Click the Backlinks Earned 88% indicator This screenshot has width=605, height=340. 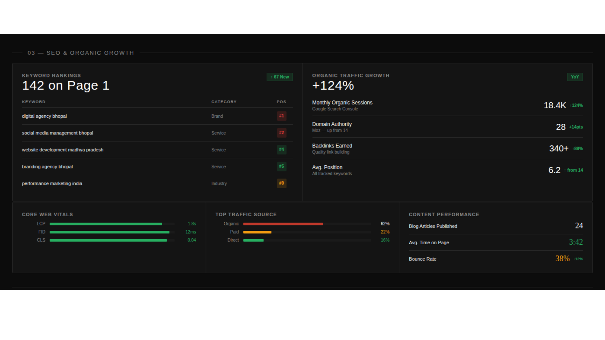tap(578, 149)
